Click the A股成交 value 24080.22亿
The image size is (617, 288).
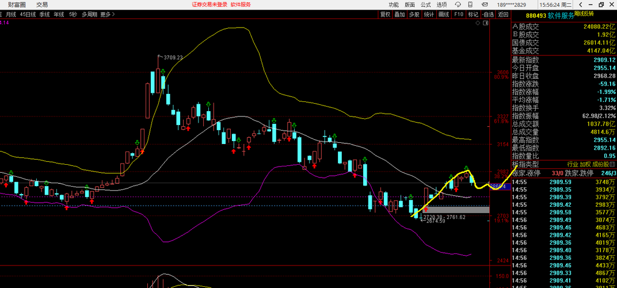click(x=600, y=27)
